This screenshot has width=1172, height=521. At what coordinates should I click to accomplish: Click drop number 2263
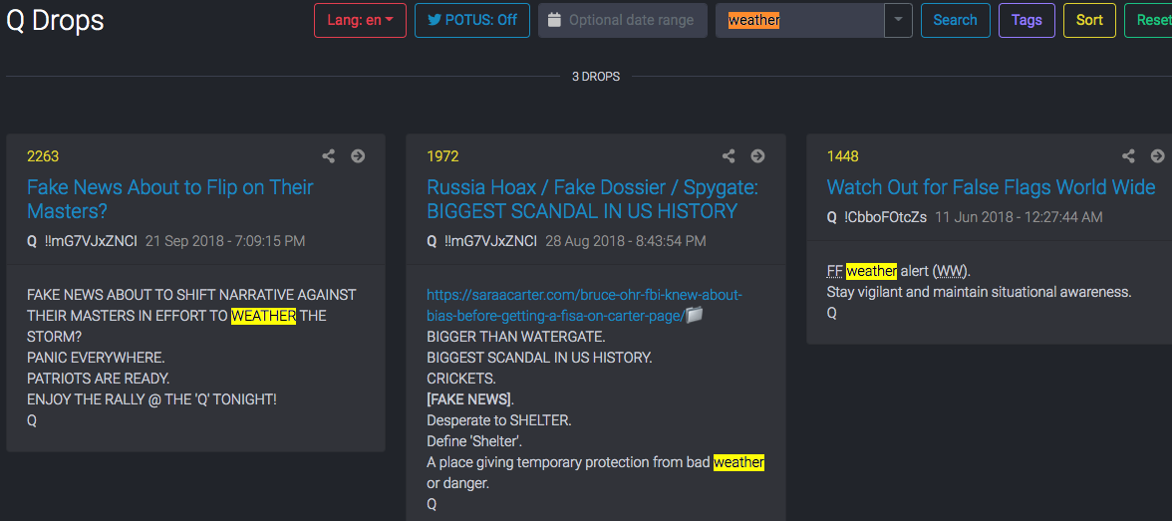pyautogui.click(x=43, y=156)
